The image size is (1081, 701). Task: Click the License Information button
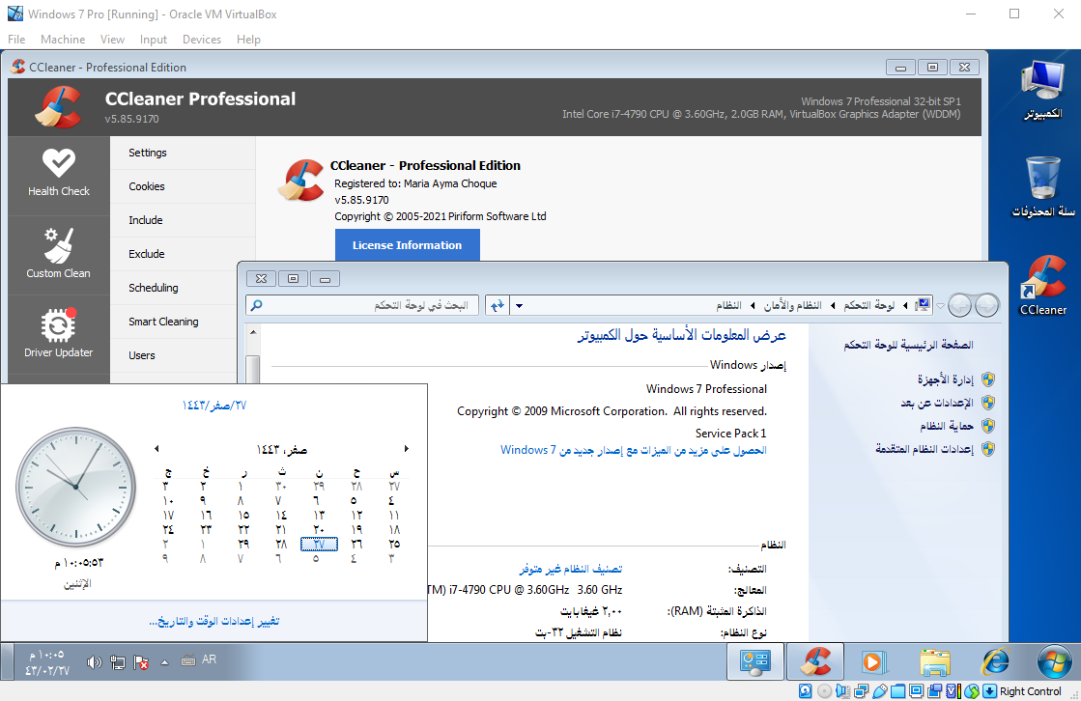407,244
